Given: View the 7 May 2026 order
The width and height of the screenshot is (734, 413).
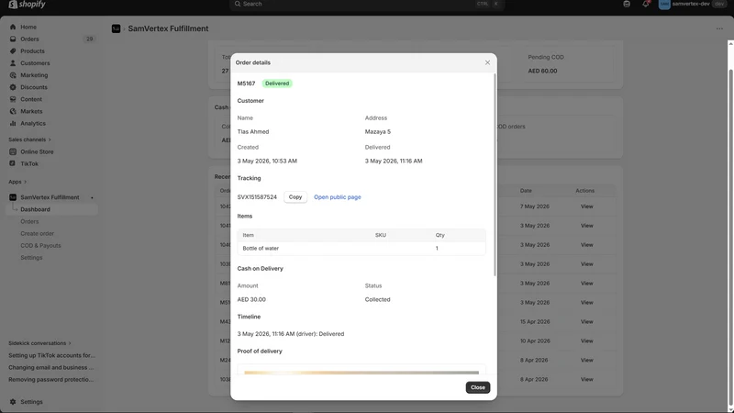Looking at the screenshot, I should (x=586, y=206).
